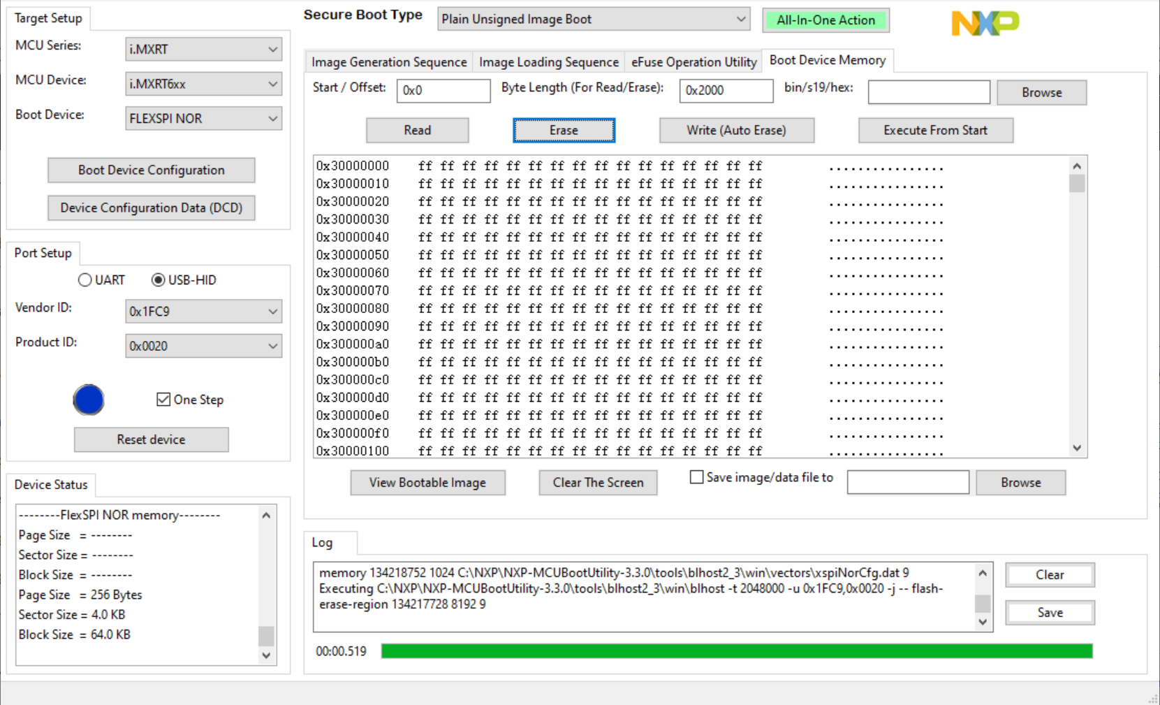Click the Erase button
This screenshot has height=705, width=1160.
click(x=564, y=131)
